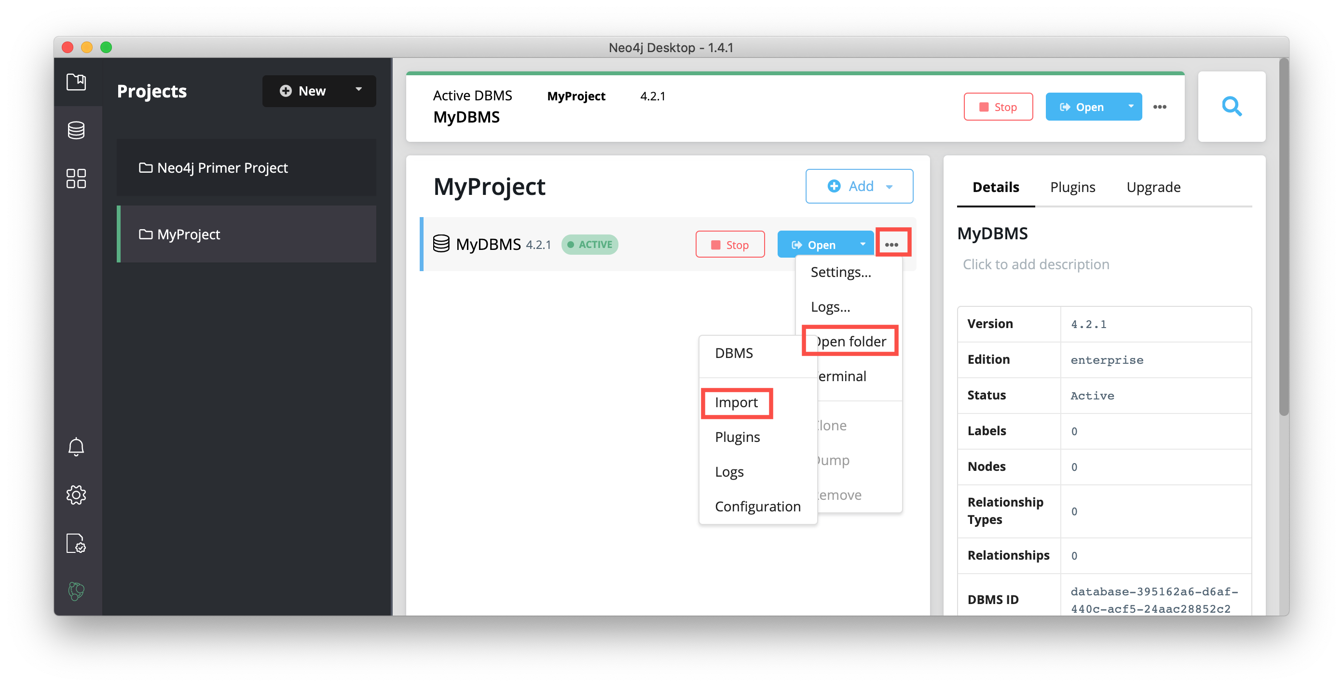The width and height of the screenshot is (1343, 687).
Task: Expand the MyDBMS row Open dropdown arrow
Action: [x=863, y=244]
